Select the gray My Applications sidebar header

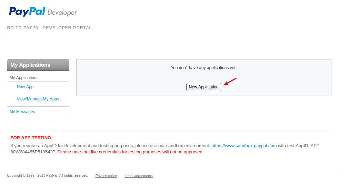coord(38,65)
